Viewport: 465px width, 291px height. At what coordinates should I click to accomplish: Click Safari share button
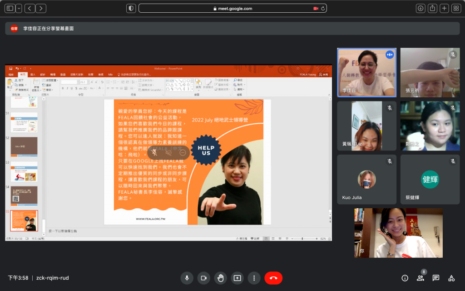click(432, 8)
